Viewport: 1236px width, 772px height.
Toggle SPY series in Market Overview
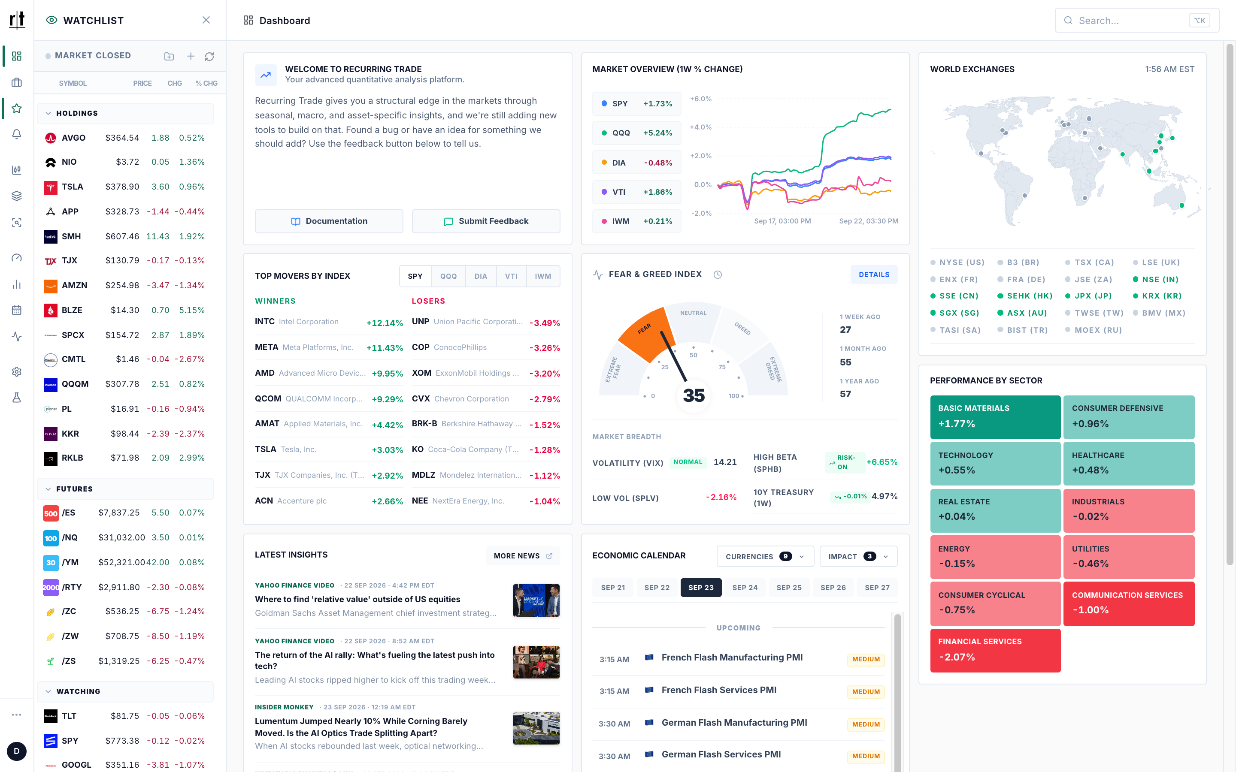point(637,104)
